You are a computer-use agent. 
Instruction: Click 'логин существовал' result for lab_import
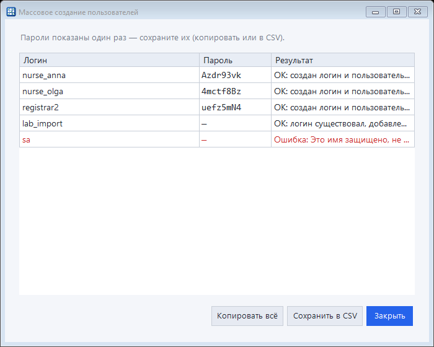click(x=343, y=123)
